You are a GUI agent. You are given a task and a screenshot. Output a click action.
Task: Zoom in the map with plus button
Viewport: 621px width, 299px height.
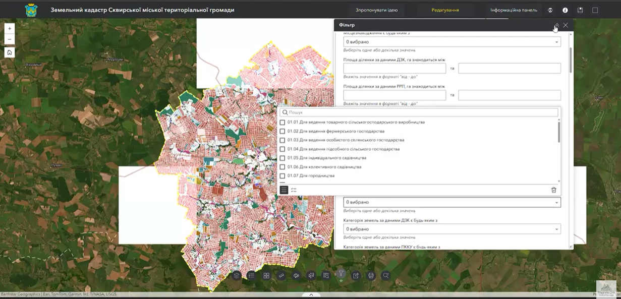tap(10, 28)
